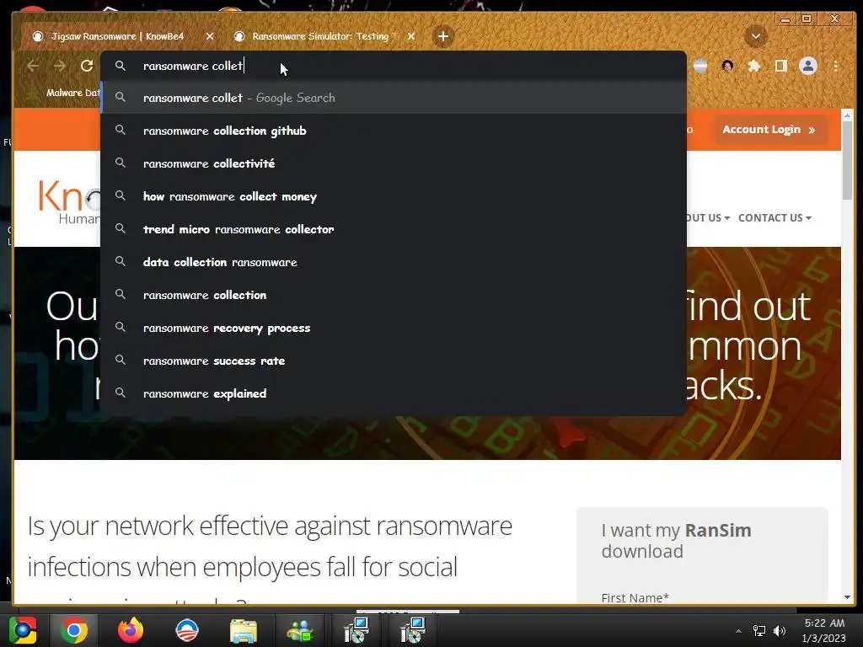Click the browser back arrow
Screen dimensions: 863x647
33,66
